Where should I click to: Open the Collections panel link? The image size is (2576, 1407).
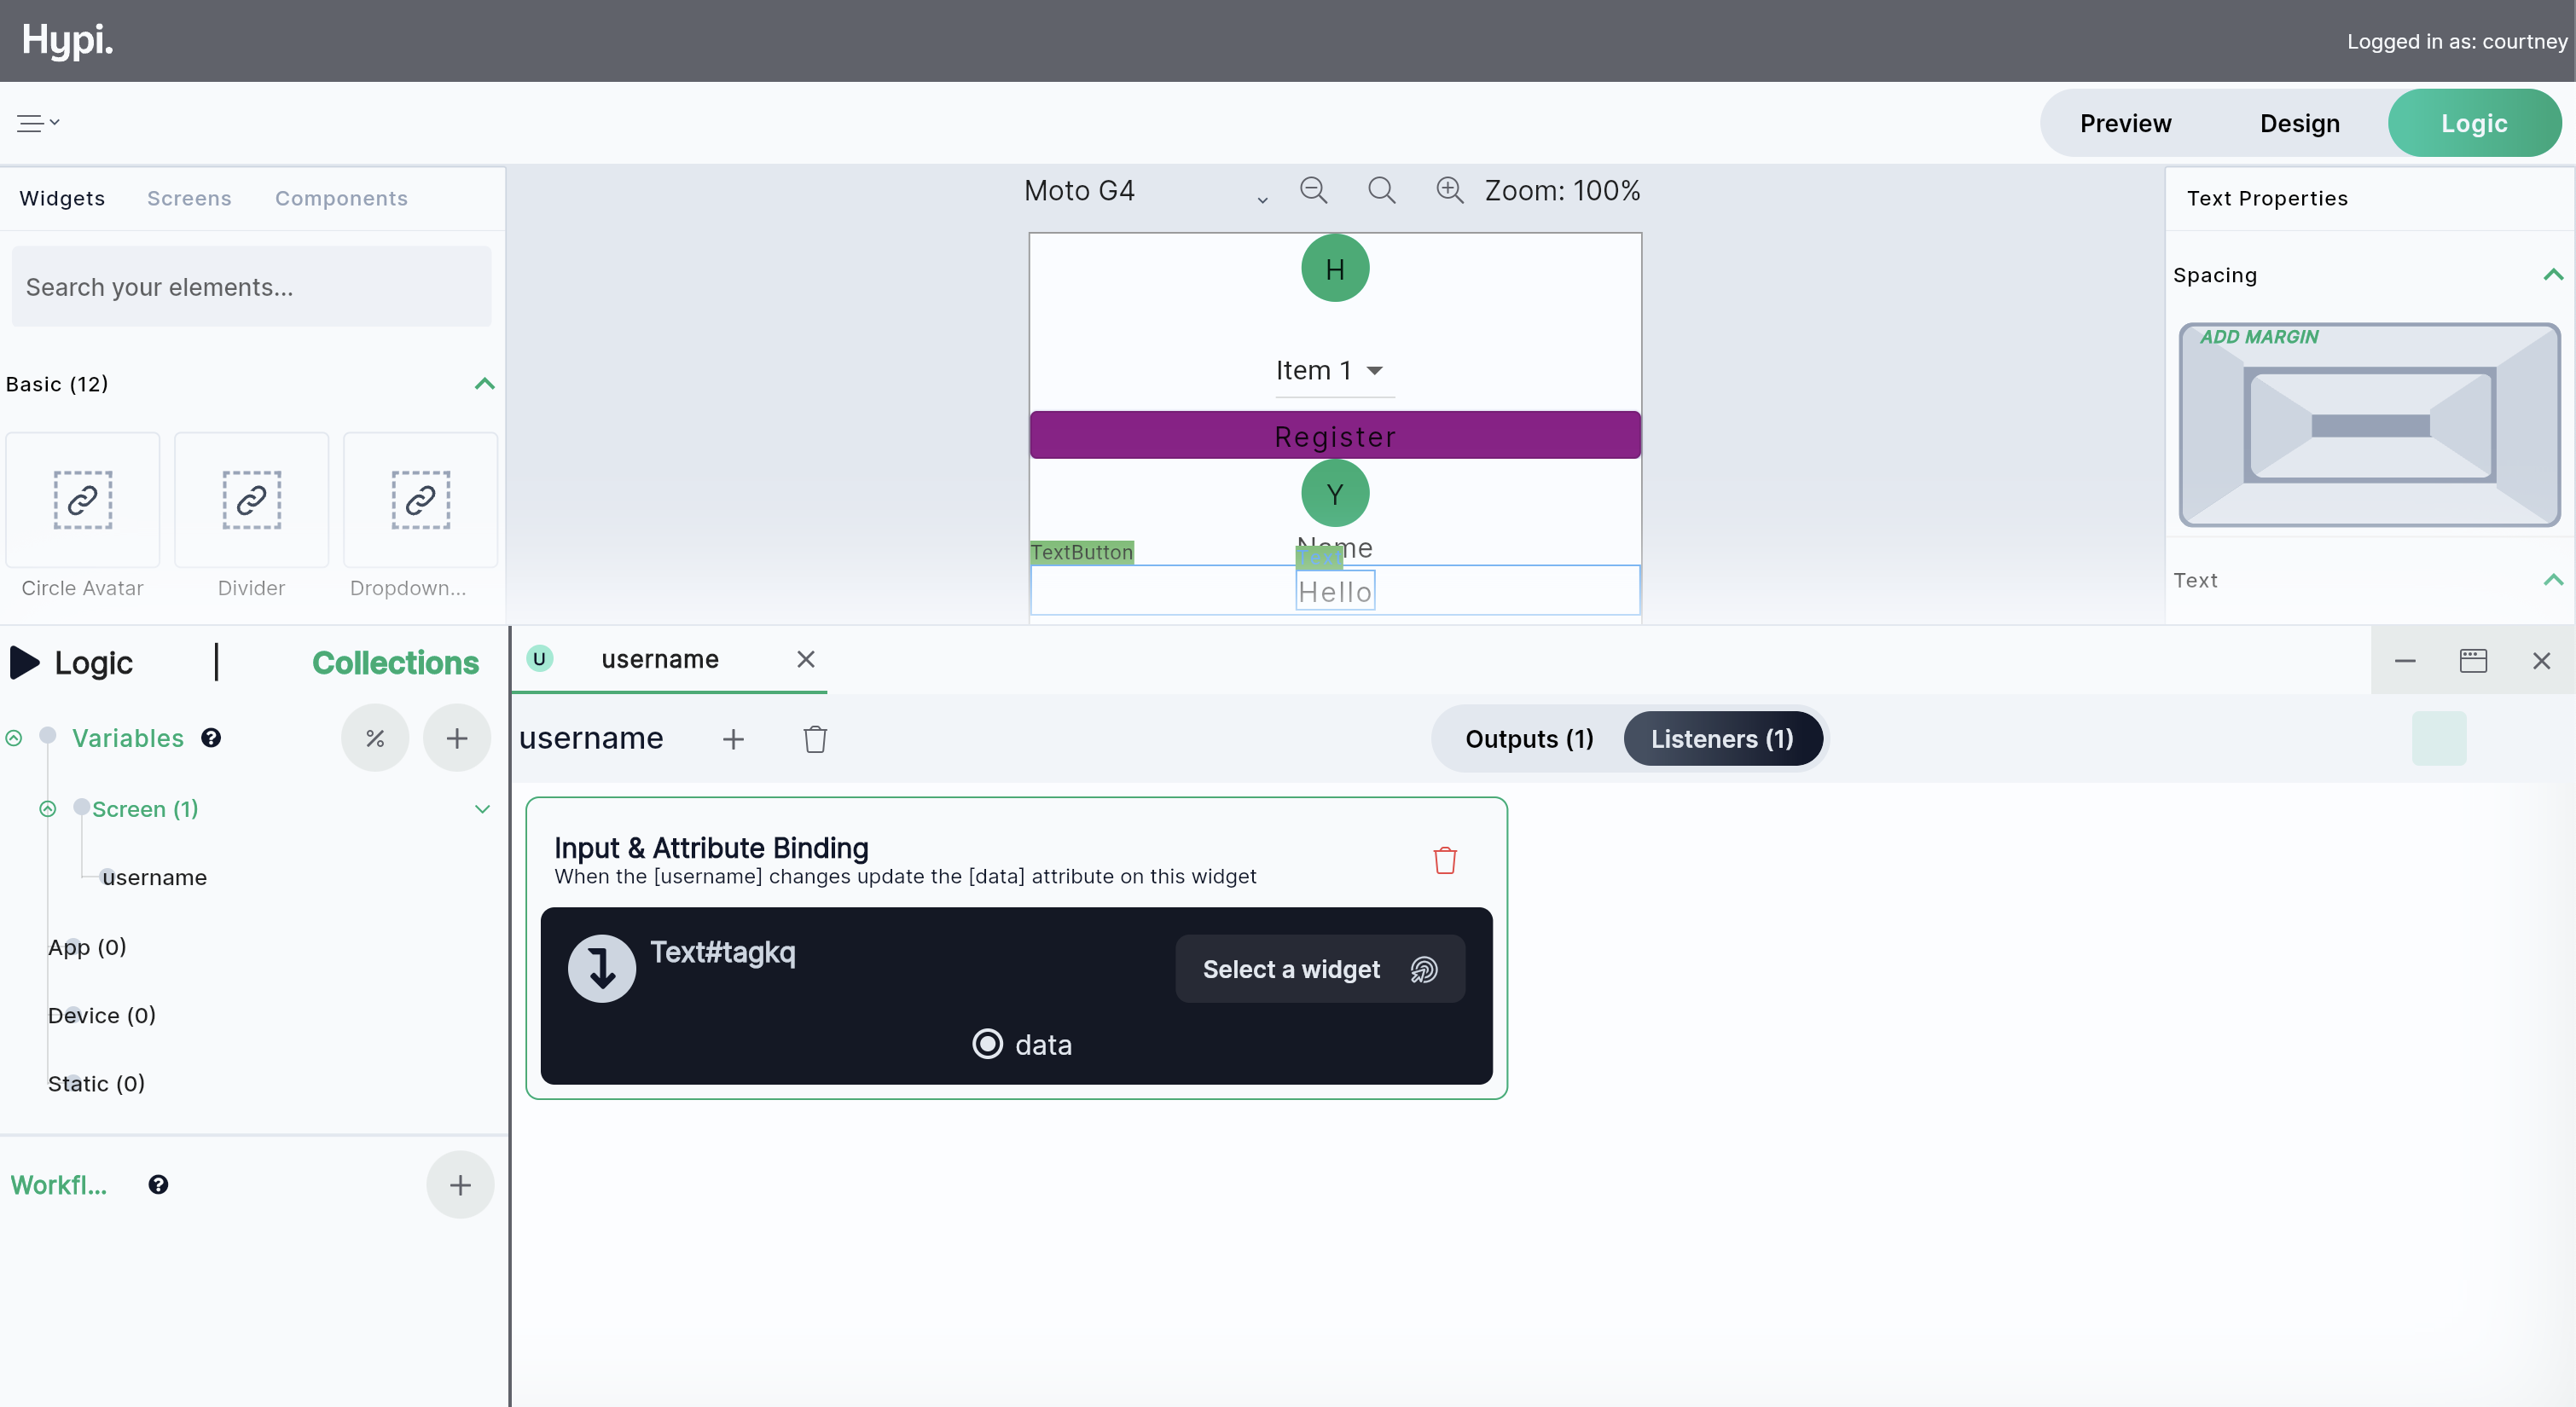[395, 662]
